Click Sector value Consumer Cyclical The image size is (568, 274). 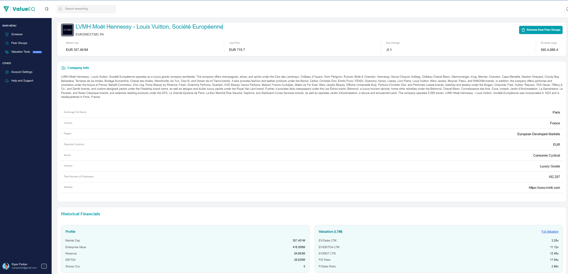[546, 155]
